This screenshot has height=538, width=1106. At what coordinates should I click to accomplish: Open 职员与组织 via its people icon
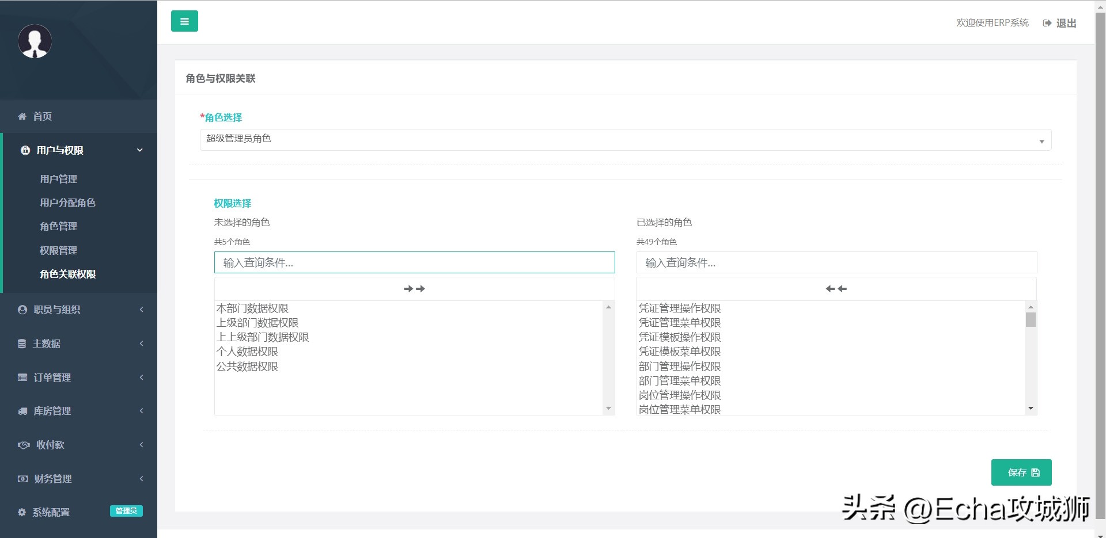21,309
